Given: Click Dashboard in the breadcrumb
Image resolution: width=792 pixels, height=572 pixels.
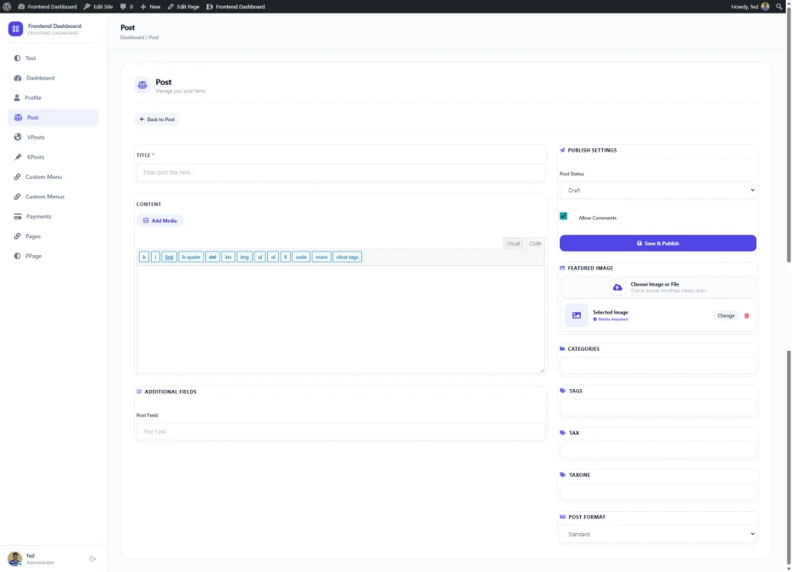Looking at the screenshot, I should tap(132, 37).
